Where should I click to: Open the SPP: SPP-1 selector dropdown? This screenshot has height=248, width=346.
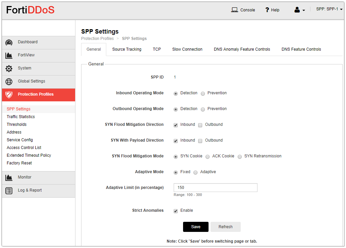pos(329,9)
